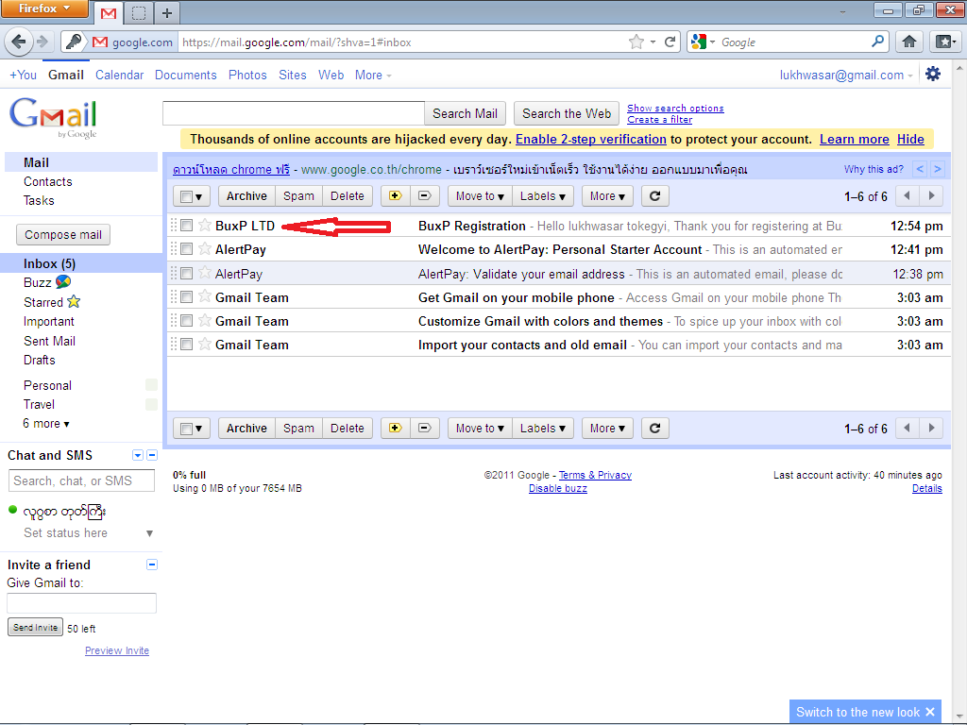Open the top select-all checkbox dropdown
967x725 pixels.
tap(192, 196)
